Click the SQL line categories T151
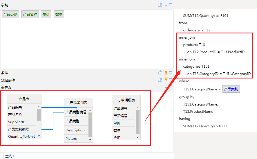This screenshot has height=159, width=257. (x=196, y=67)
